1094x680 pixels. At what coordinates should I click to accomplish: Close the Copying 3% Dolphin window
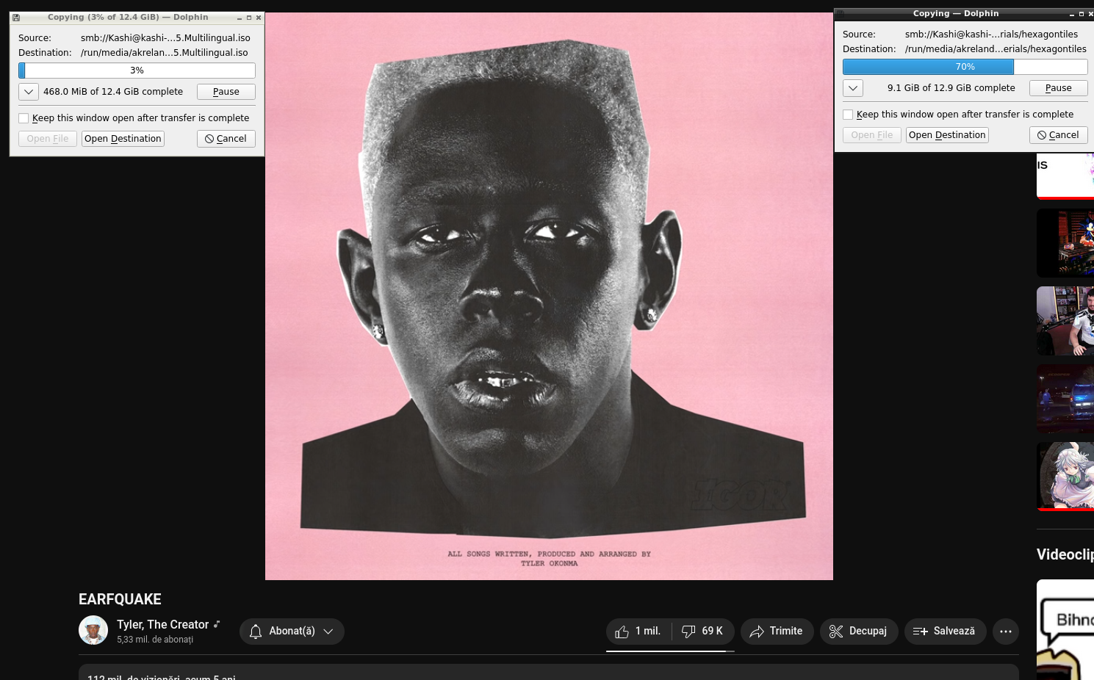pyautogui.click(x=259, y=18)
